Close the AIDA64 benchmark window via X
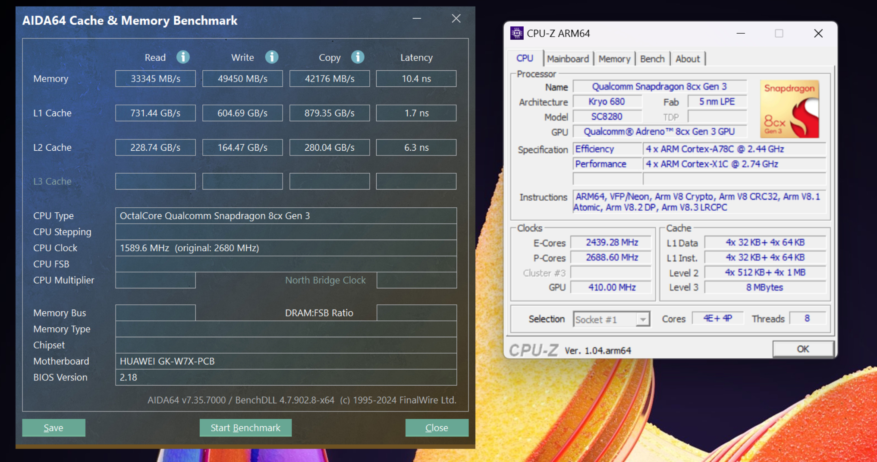 pos(456,19)
